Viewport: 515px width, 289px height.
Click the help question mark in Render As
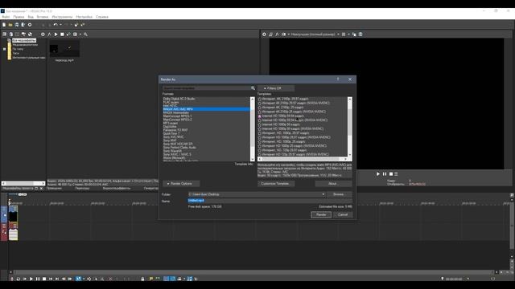[338, 79]
